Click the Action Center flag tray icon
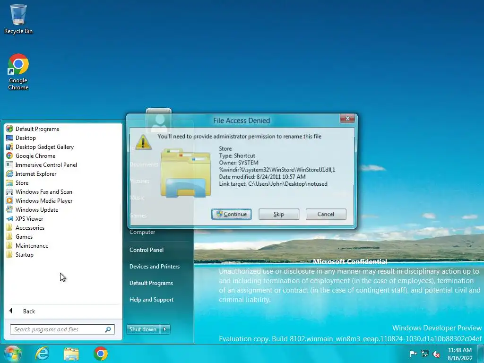The height and width of the screenshot is (363, 484). tap(413, 354)
